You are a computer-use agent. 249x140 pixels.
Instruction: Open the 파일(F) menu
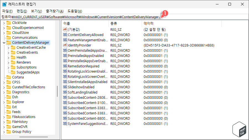pyautogui.click(x=7, y=11)
